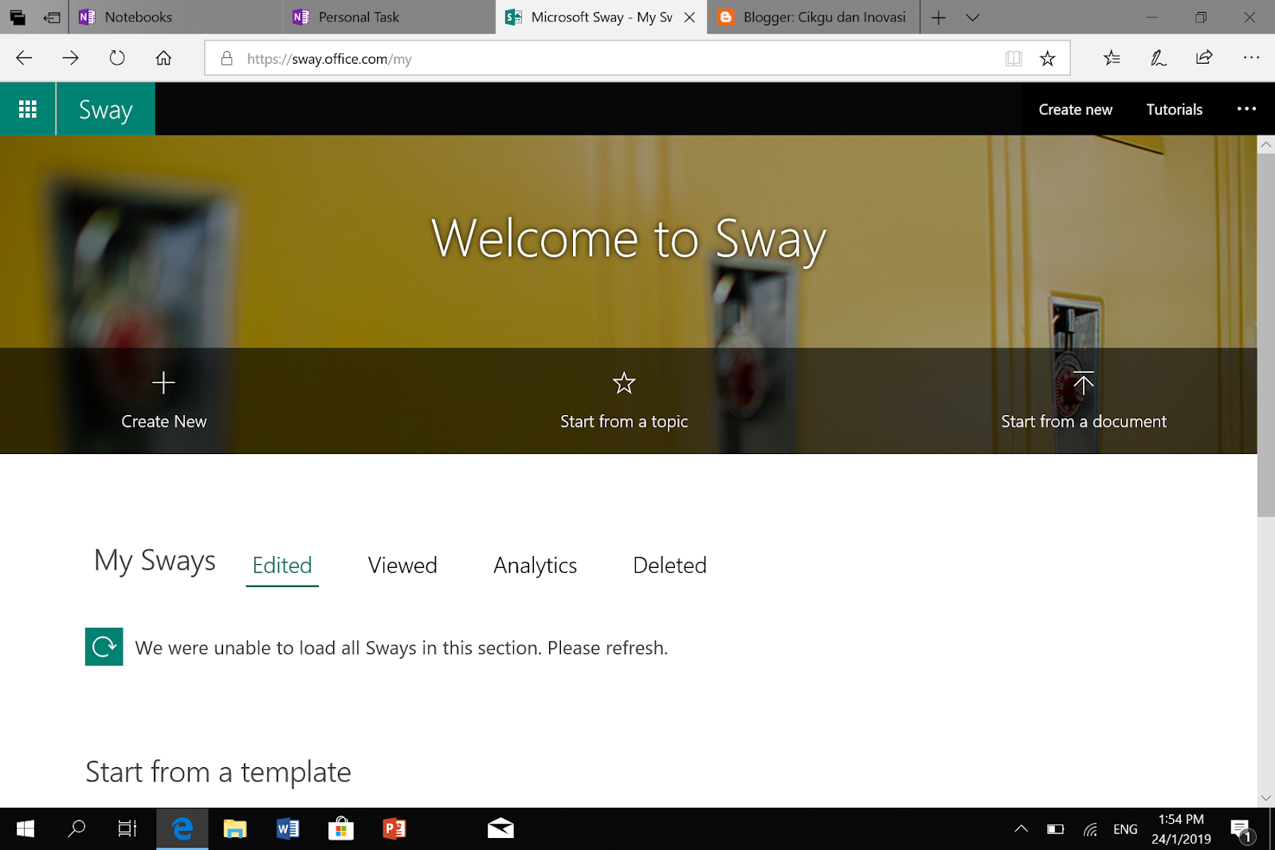
Task: Click the ENG language indicator
Action: pyautogui.click(x=1125, y=829)
